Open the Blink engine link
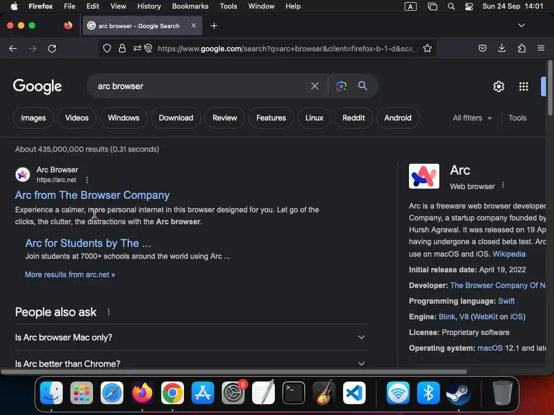 (447, 317)
